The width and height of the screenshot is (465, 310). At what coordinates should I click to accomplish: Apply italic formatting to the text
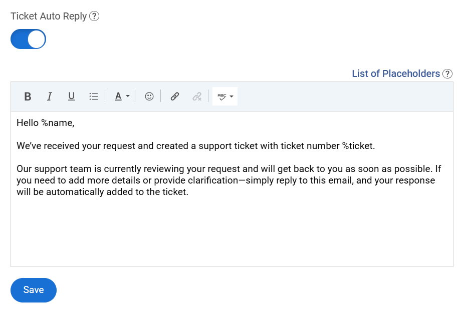[x=49, y=96]
